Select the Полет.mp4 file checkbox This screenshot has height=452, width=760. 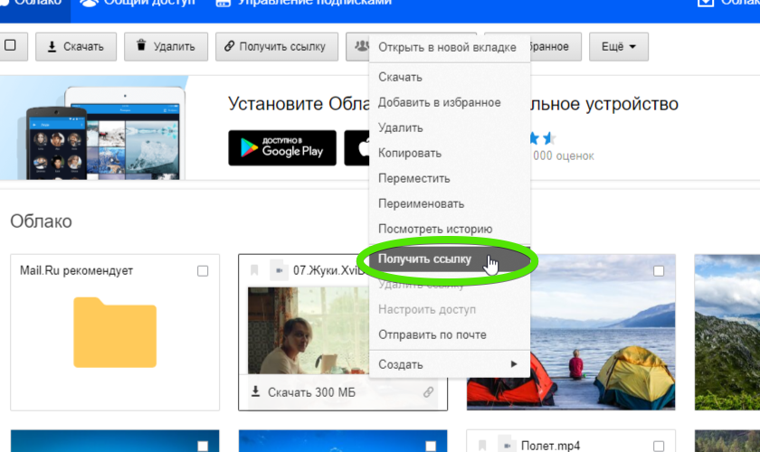[659, 445]
